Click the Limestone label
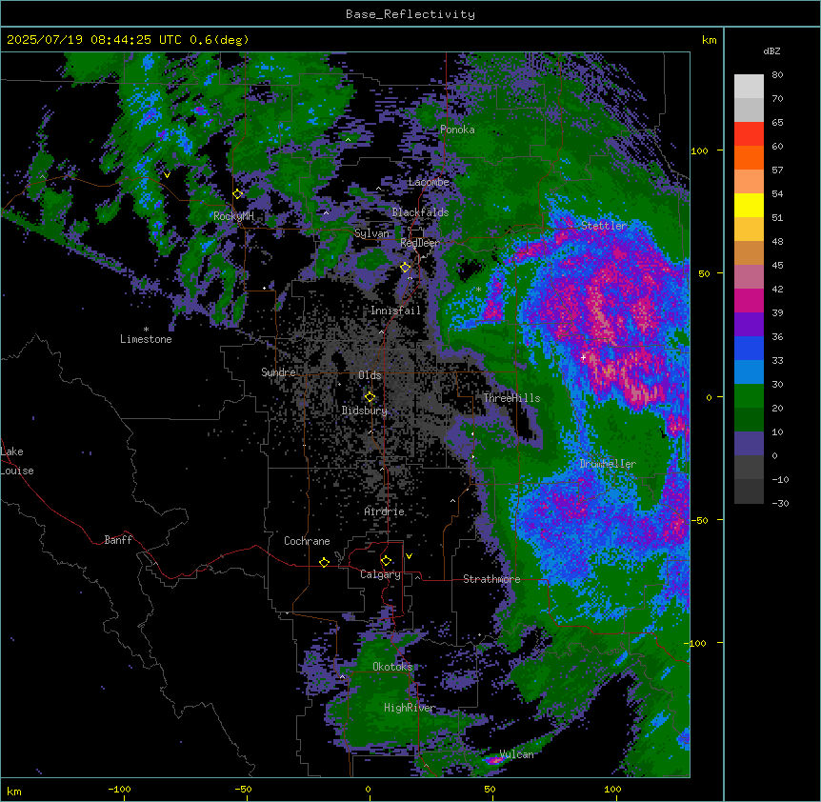 [146, 339]
